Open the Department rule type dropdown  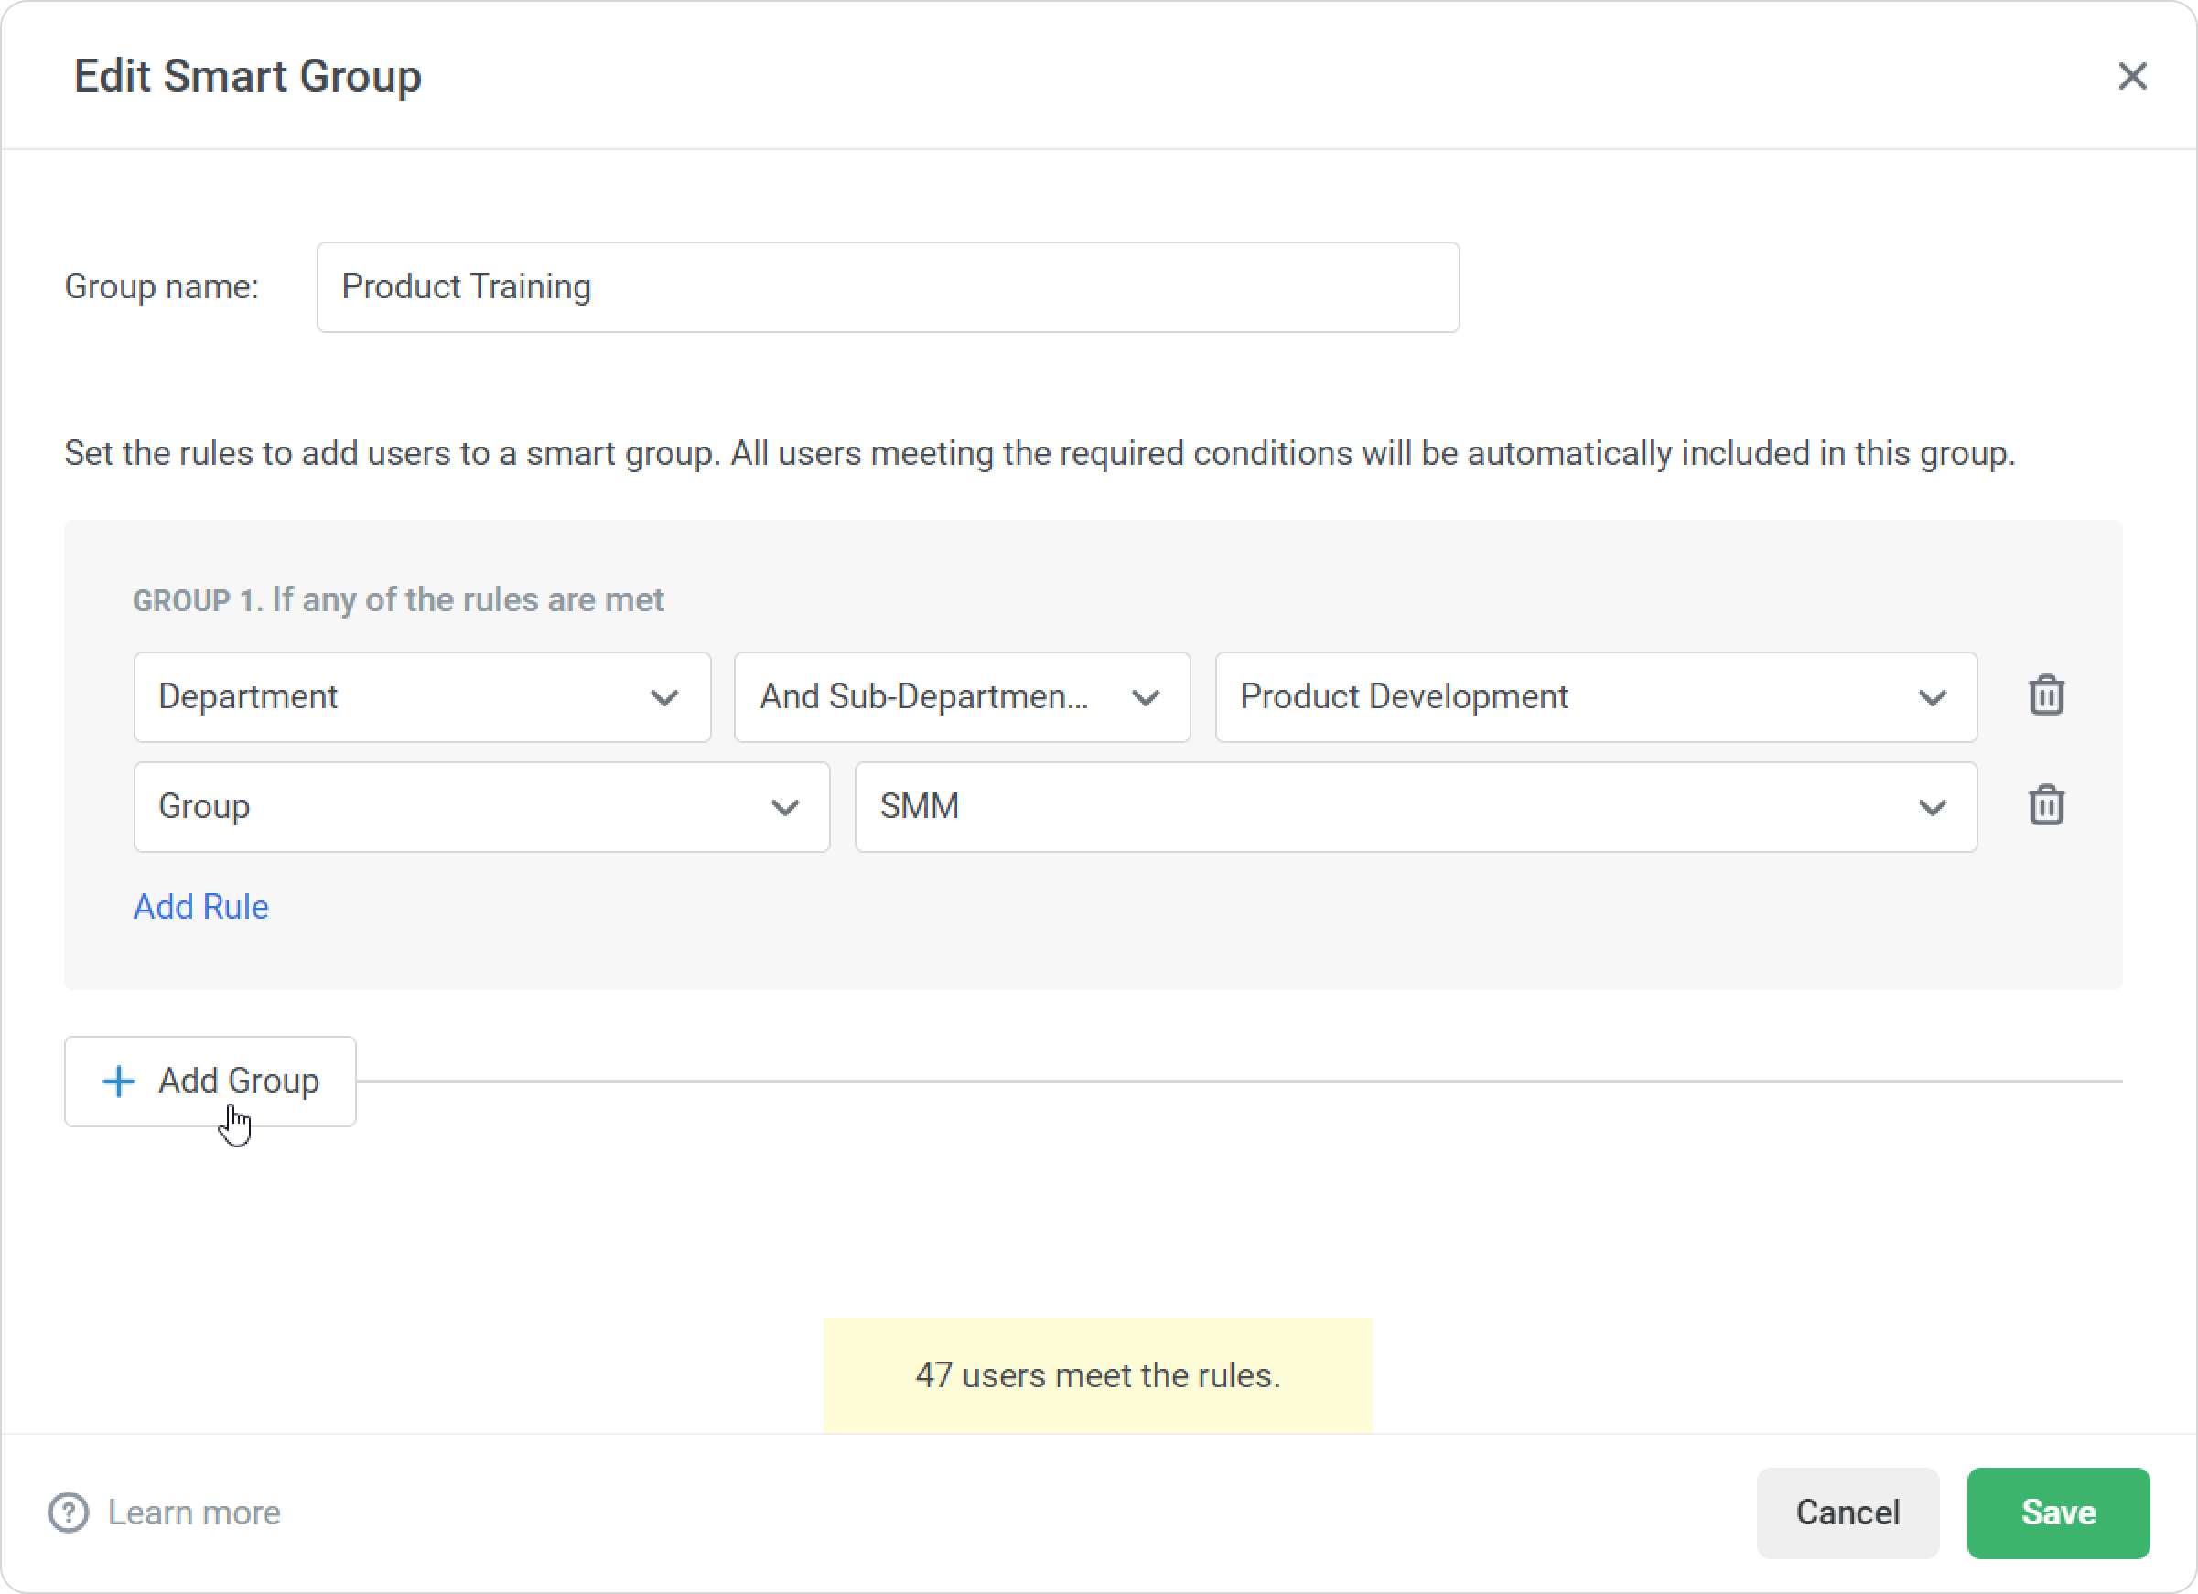[x=422, y=696]
